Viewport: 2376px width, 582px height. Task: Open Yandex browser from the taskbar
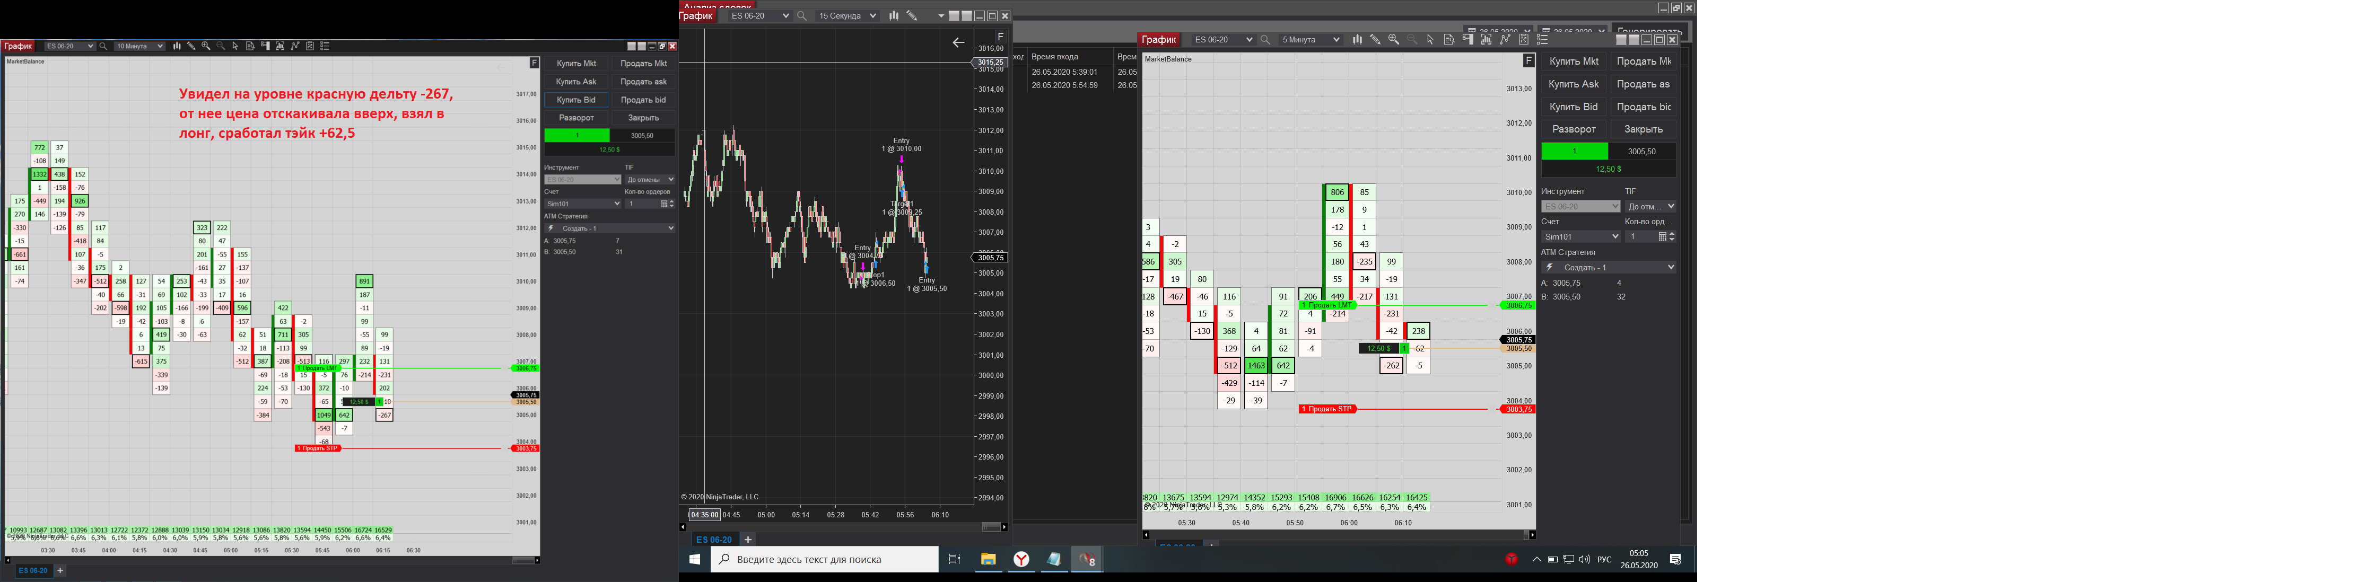[x=1021, y=559]
